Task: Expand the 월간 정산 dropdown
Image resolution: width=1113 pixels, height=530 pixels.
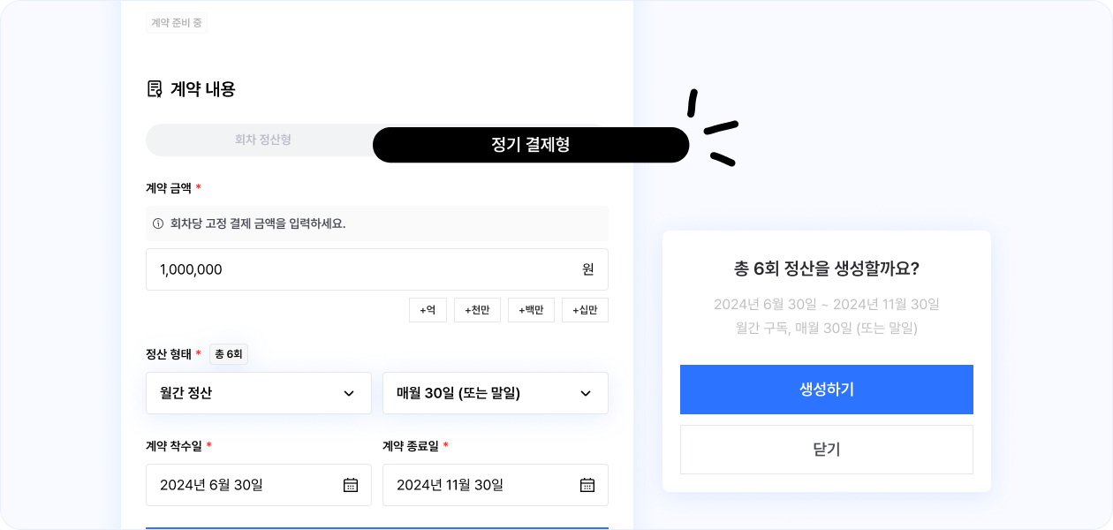Action: pos(258,393)
